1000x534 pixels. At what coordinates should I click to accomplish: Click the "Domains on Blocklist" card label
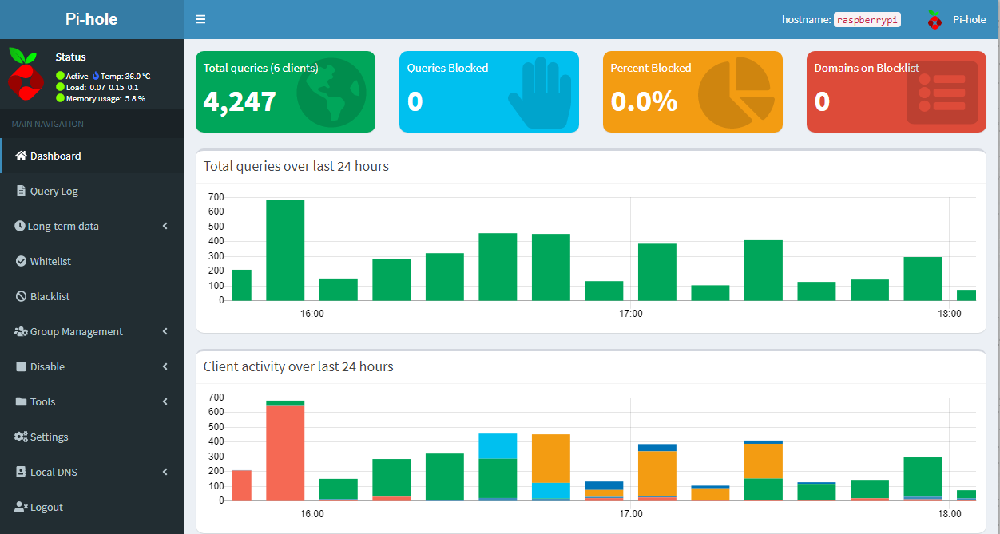(x=867, y=68)
